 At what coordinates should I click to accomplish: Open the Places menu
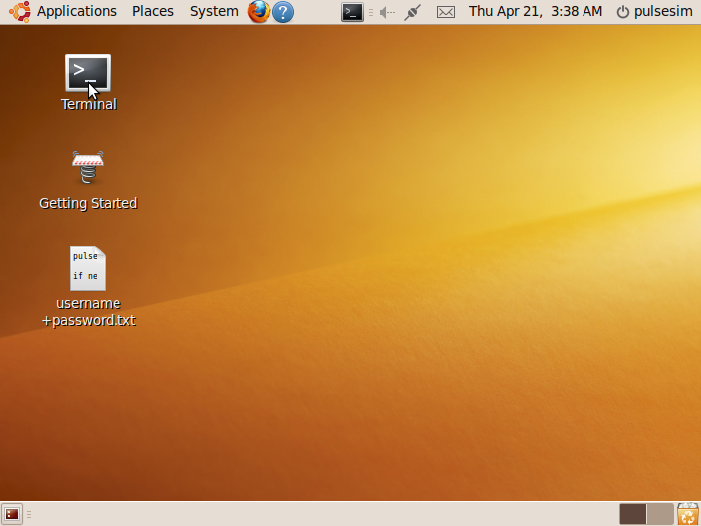[x=152, y=12]
